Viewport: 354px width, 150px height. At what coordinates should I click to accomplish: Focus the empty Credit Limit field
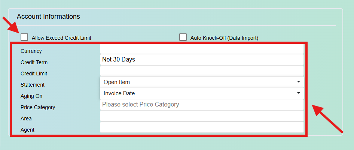pyautogui.click(x=202, y=71)
